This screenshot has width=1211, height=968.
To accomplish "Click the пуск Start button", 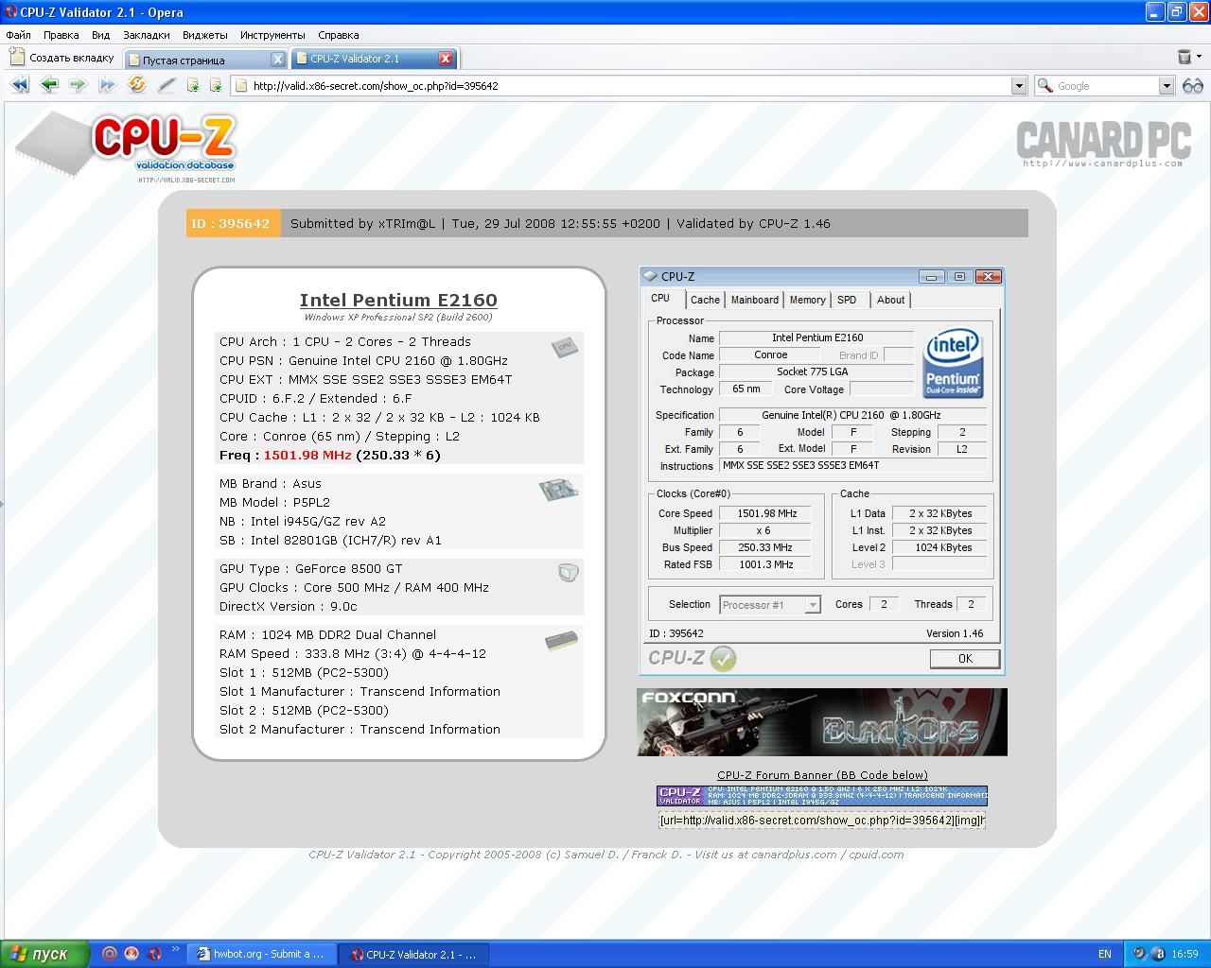I will pyautogui.click(x=44, y=954).
